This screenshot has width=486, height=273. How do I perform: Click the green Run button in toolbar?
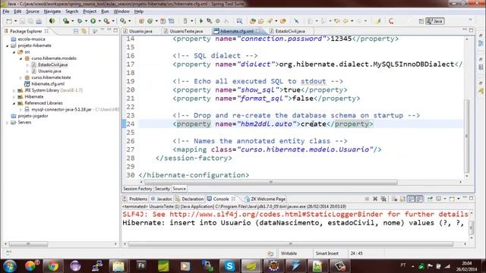pos(93,21)
